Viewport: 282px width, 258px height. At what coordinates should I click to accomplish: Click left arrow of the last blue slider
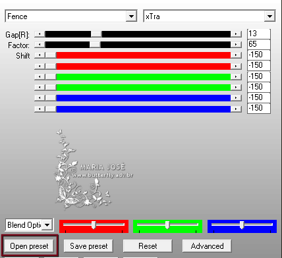40,109
